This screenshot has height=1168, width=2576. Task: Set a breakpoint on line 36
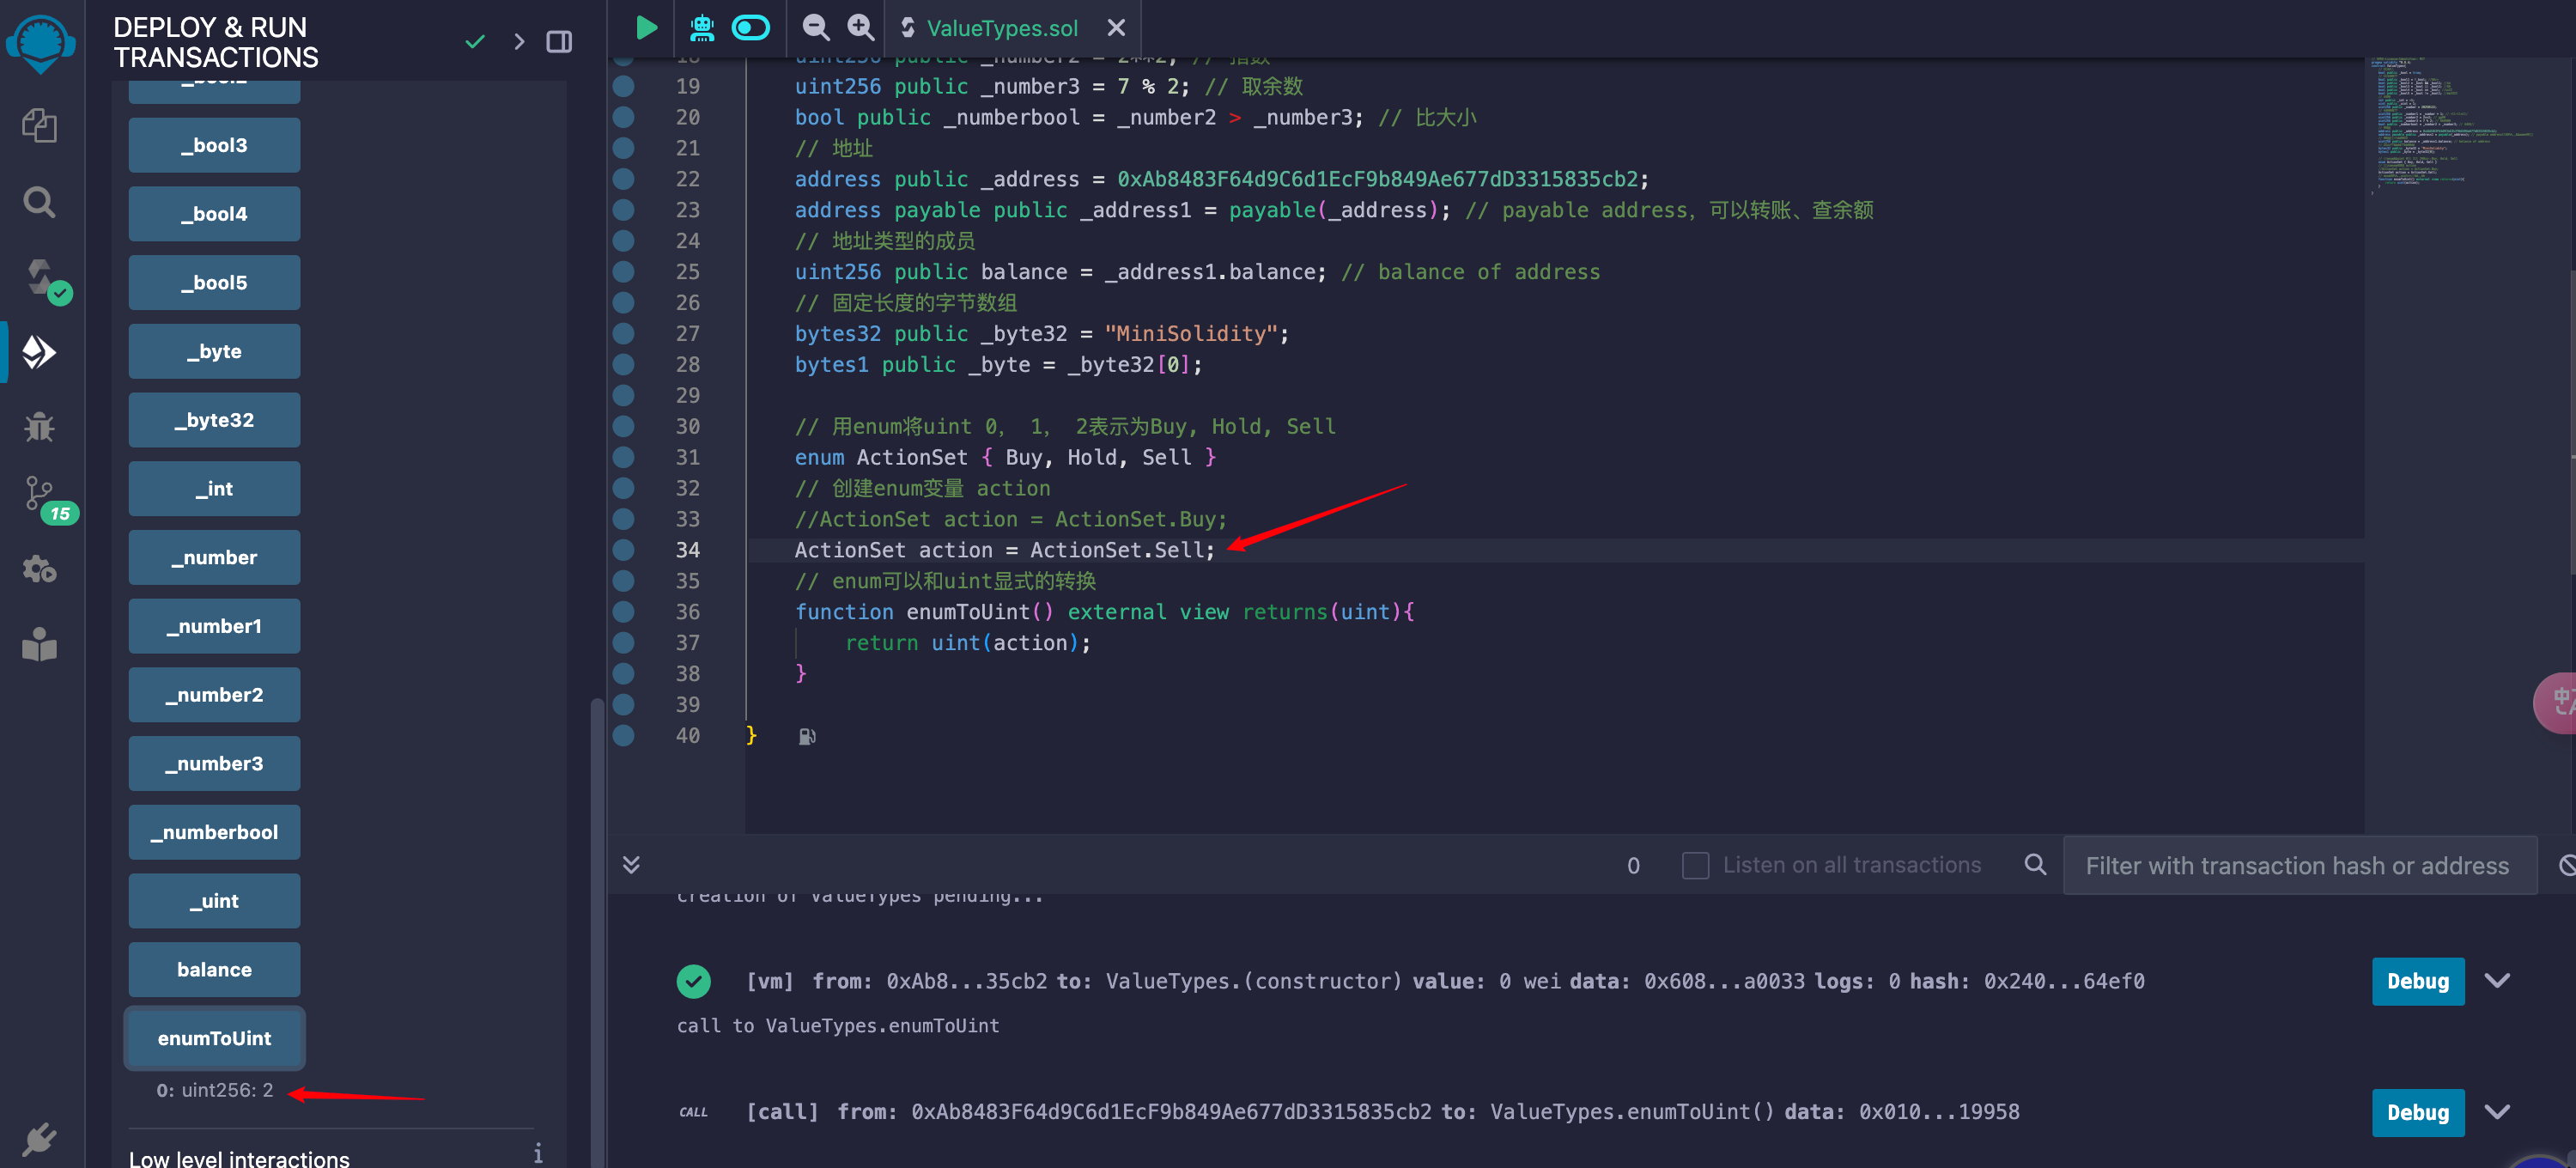(623, 612)
